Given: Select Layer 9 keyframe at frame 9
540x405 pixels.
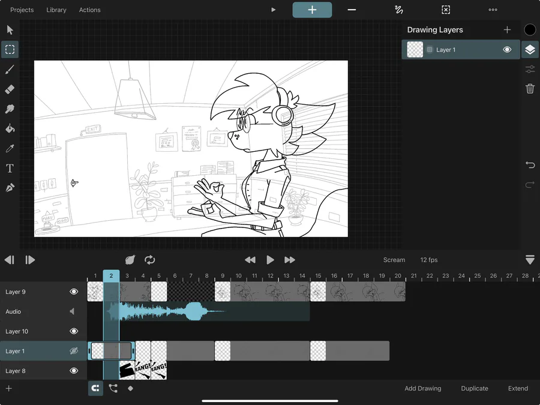Looking at the screenshot, I should pyautogui.click(x=223, y=292).
